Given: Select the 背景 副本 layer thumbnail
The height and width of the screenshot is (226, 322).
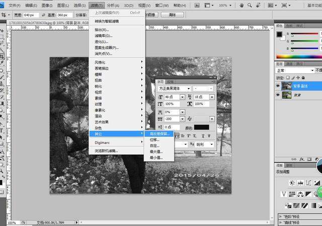Looking at the screenshot, I should pos(287,86).
